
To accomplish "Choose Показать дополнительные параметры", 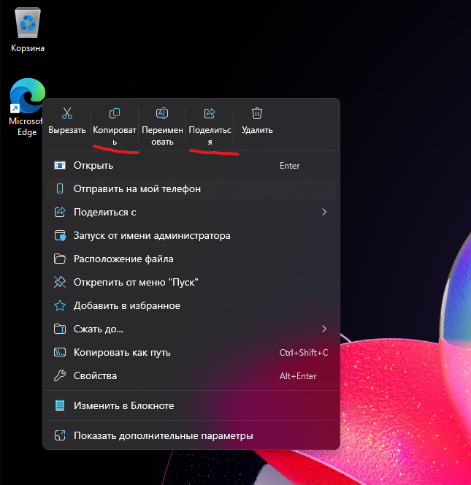I will (191, 435).
